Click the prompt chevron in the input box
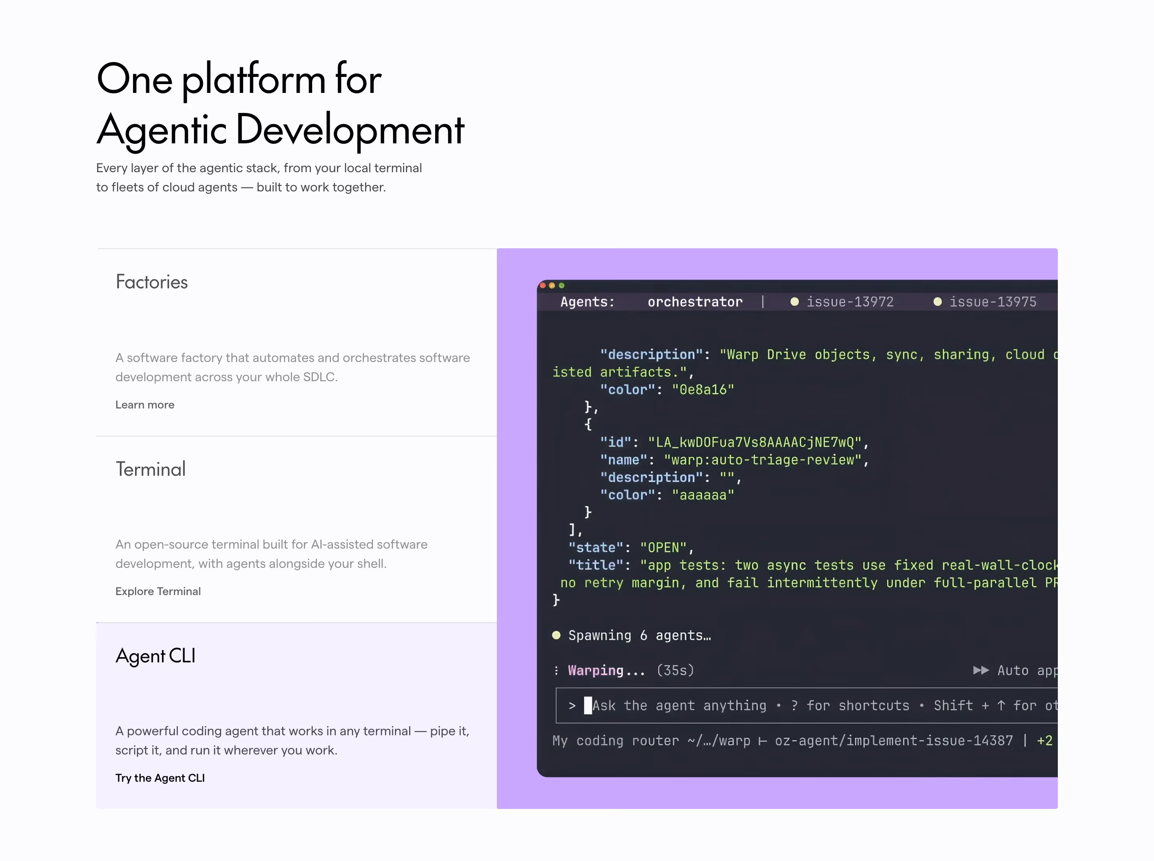 coord(572,706)
